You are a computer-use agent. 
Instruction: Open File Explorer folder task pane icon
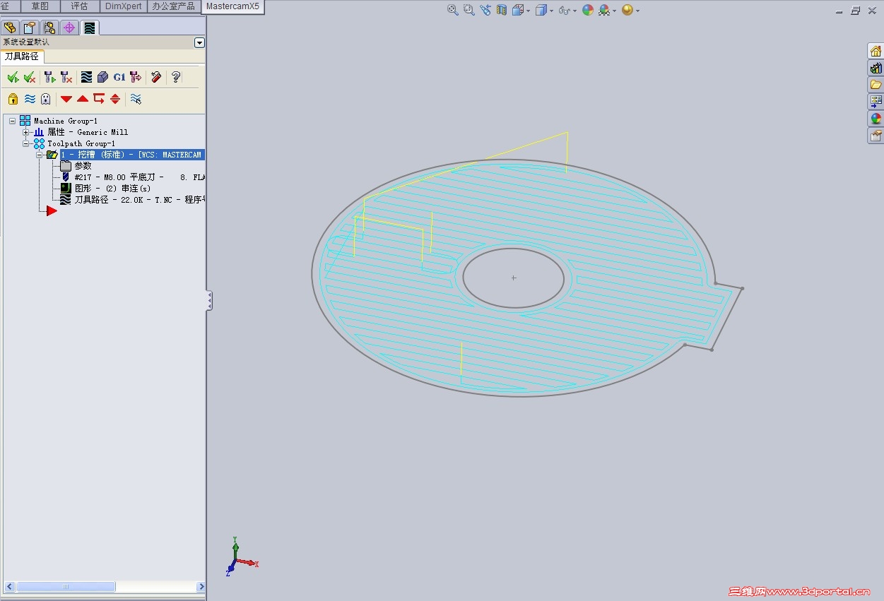(x=876, y=85)
